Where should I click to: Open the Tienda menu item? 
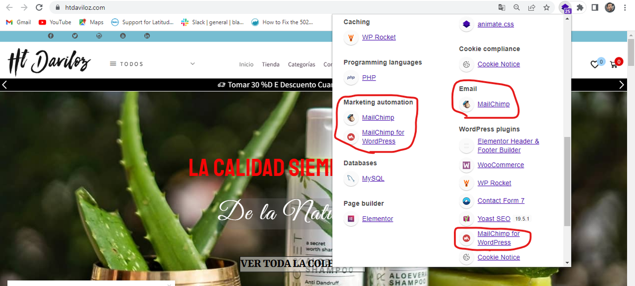coord(271,64)
